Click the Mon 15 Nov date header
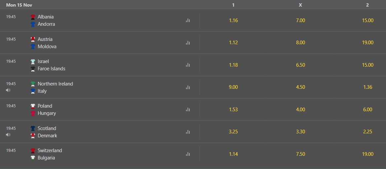The height and width of the screenshot is (169, 386). tap(19, 5)
